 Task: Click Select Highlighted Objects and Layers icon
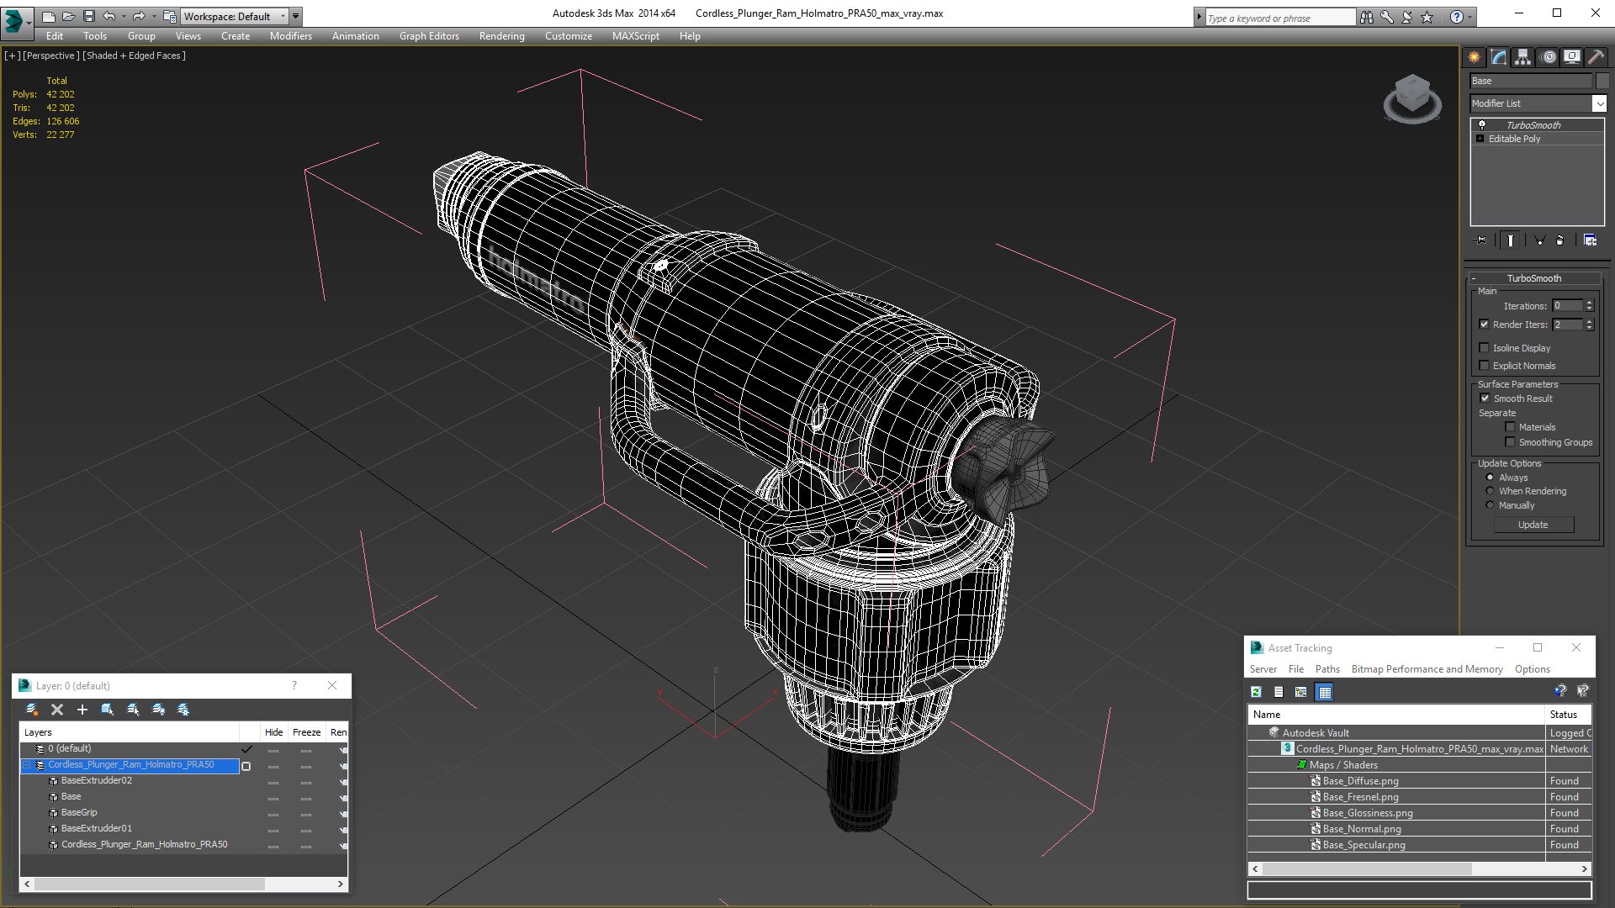[x=108, y=710]
